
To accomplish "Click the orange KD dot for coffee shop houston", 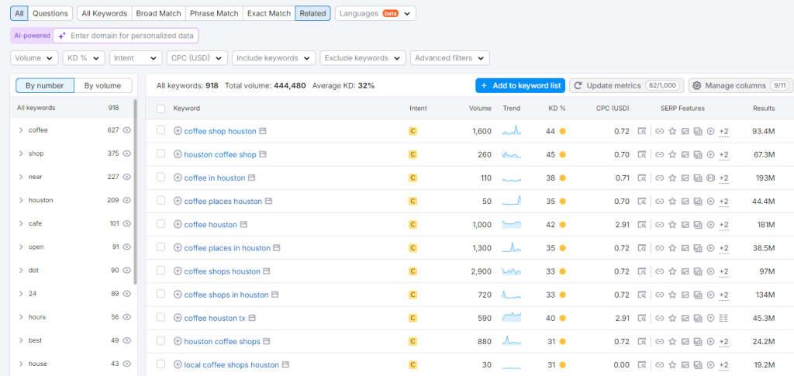I will [562, 132].
